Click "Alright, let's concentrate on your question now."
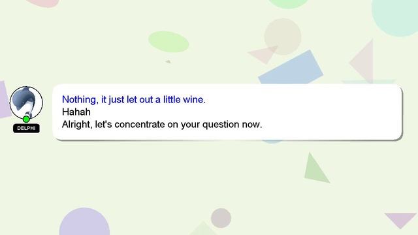418x235 pixels. [x=162, y=125]
